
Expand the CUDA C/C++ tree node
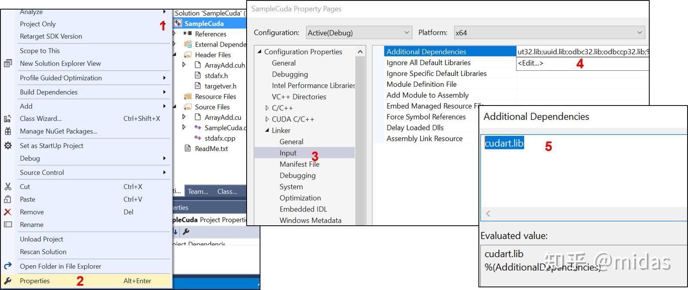click(267, 119)
